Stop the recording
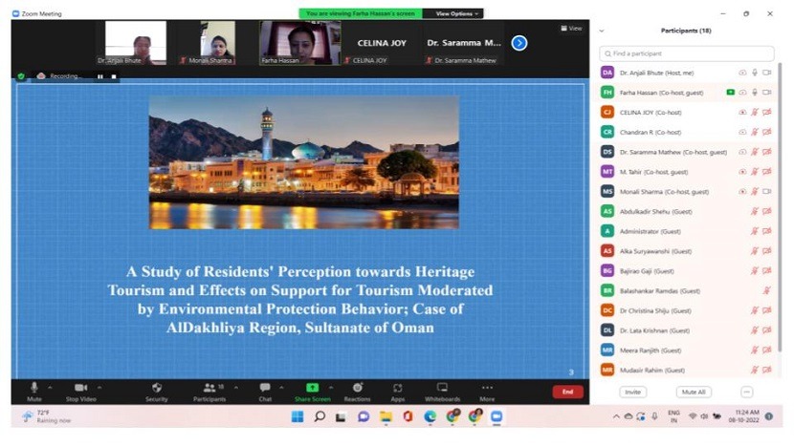The height and width of the screenshot is (445, 794). pyautogui.click(x=114, y=76)
